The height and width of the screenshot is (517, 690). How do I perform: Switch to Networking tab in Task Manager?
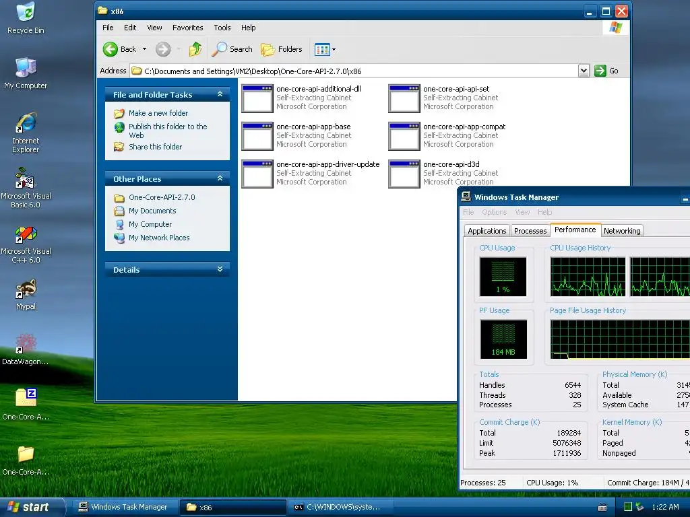pyautogui.click(x=622, y=231)
